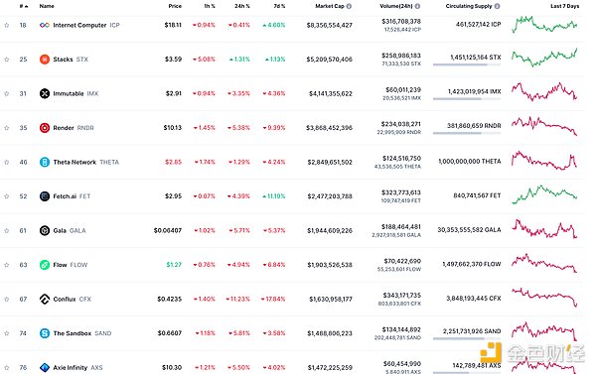Viewport: 596px width, 374px height.
Task: Click the Circulating Supply info icon
Action: pyautogui.click(x=498, y=6)
